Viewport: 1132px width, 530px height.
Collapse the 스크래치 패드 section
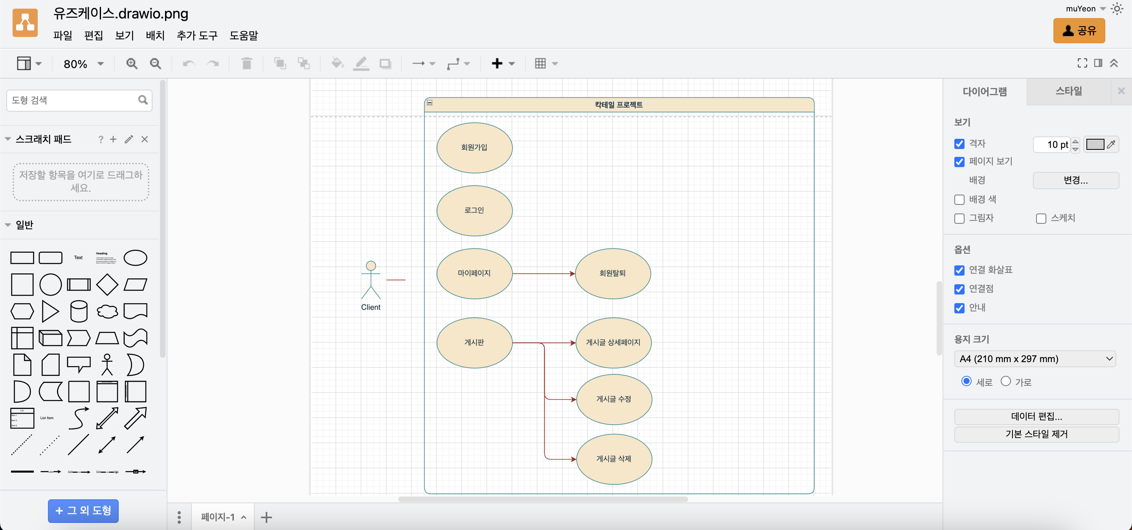click(x=8, y=139)
